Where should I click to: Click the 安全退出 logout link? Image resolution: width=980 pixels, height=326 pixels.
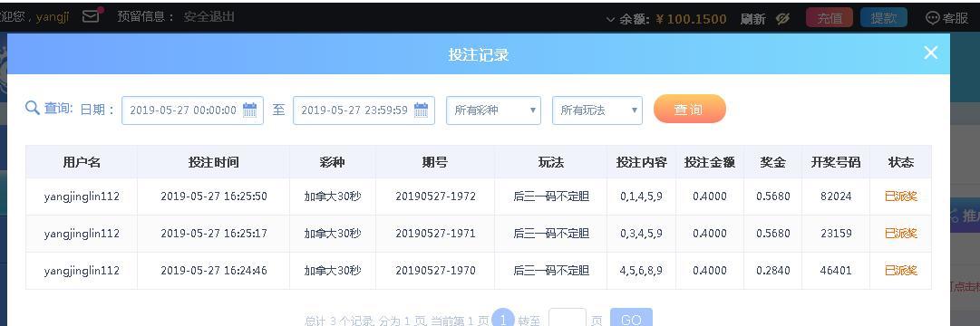coord(209,17)
